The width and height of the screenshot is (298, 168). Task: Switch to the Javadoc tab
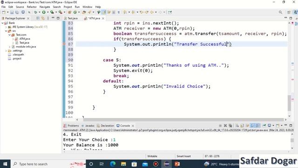[88, 126]
